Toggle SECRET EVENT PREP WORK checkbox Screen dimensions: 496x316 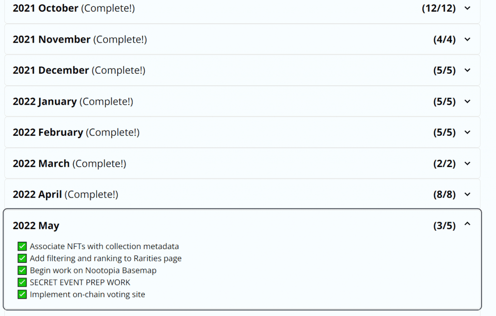click(22, 282)
